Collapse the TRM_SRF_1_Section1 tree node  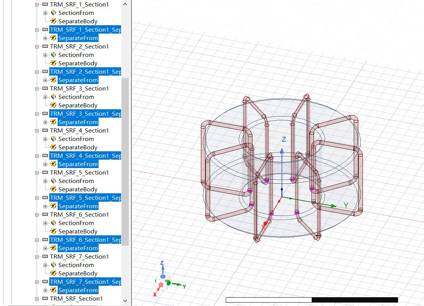tap(37, 5)
